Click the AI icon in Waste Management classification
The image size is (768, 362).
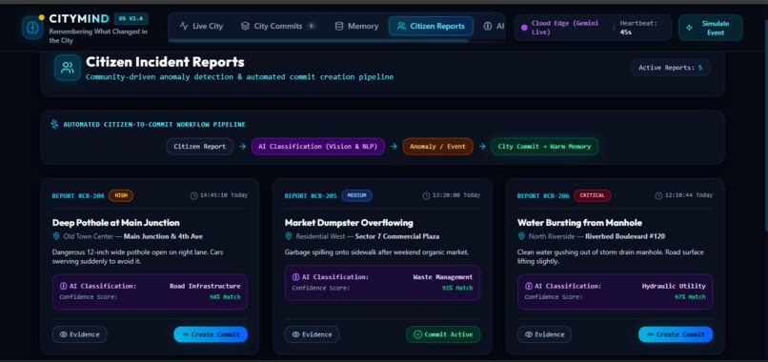tap(295, 277)
